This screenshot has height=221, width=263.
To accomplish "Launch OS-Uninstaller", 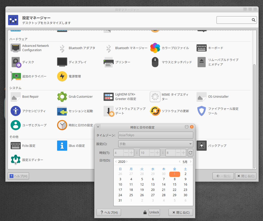I will click(213, 97).
